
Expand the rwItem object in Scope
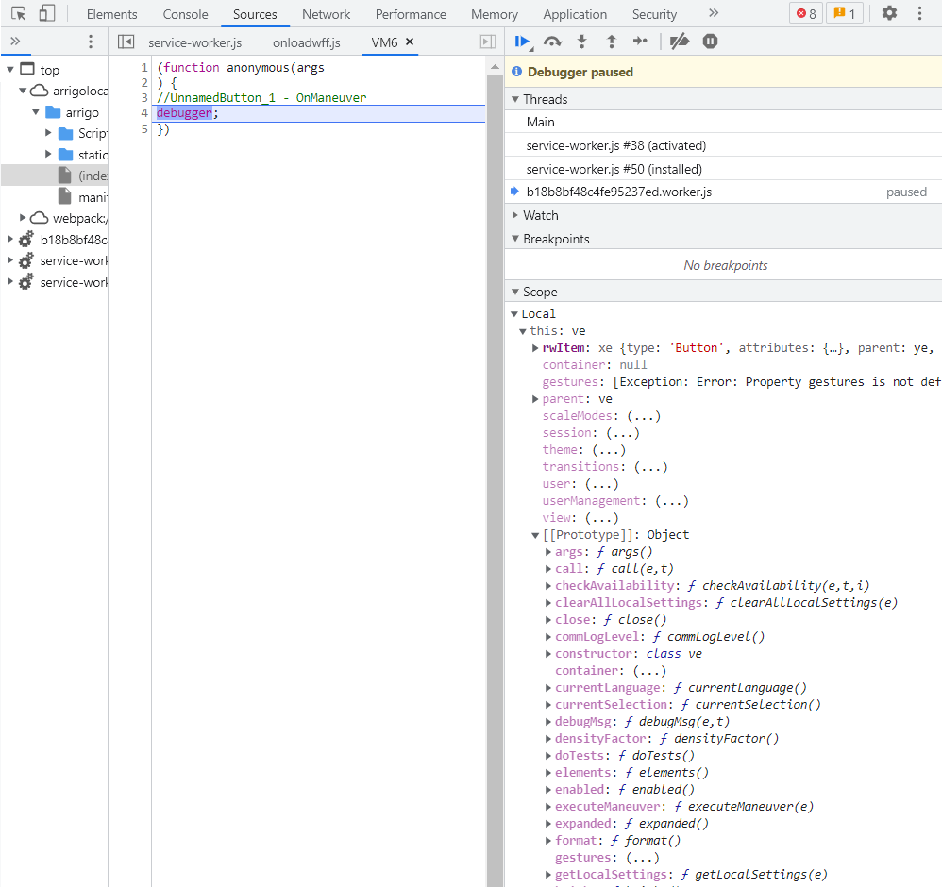[536, 348]
